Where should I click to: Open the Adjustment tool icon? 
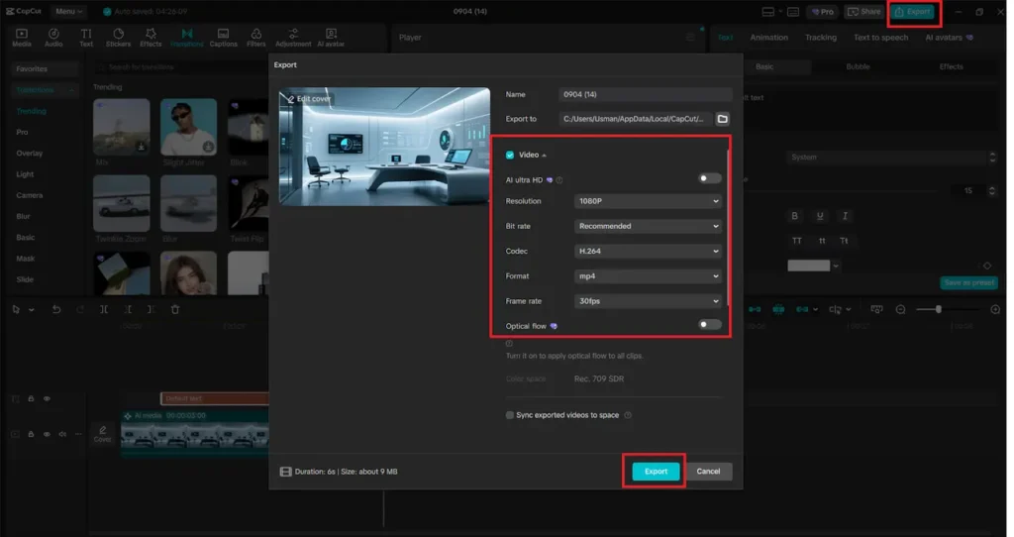pyautogui.click(x=293, y=38)
